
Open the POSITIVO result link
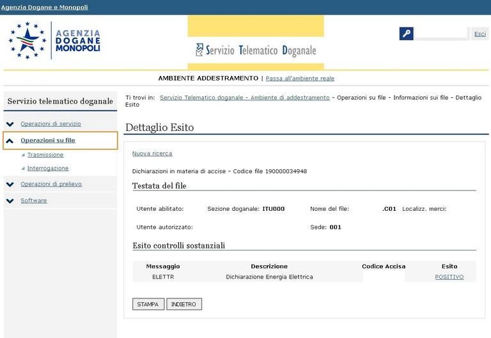449,277
